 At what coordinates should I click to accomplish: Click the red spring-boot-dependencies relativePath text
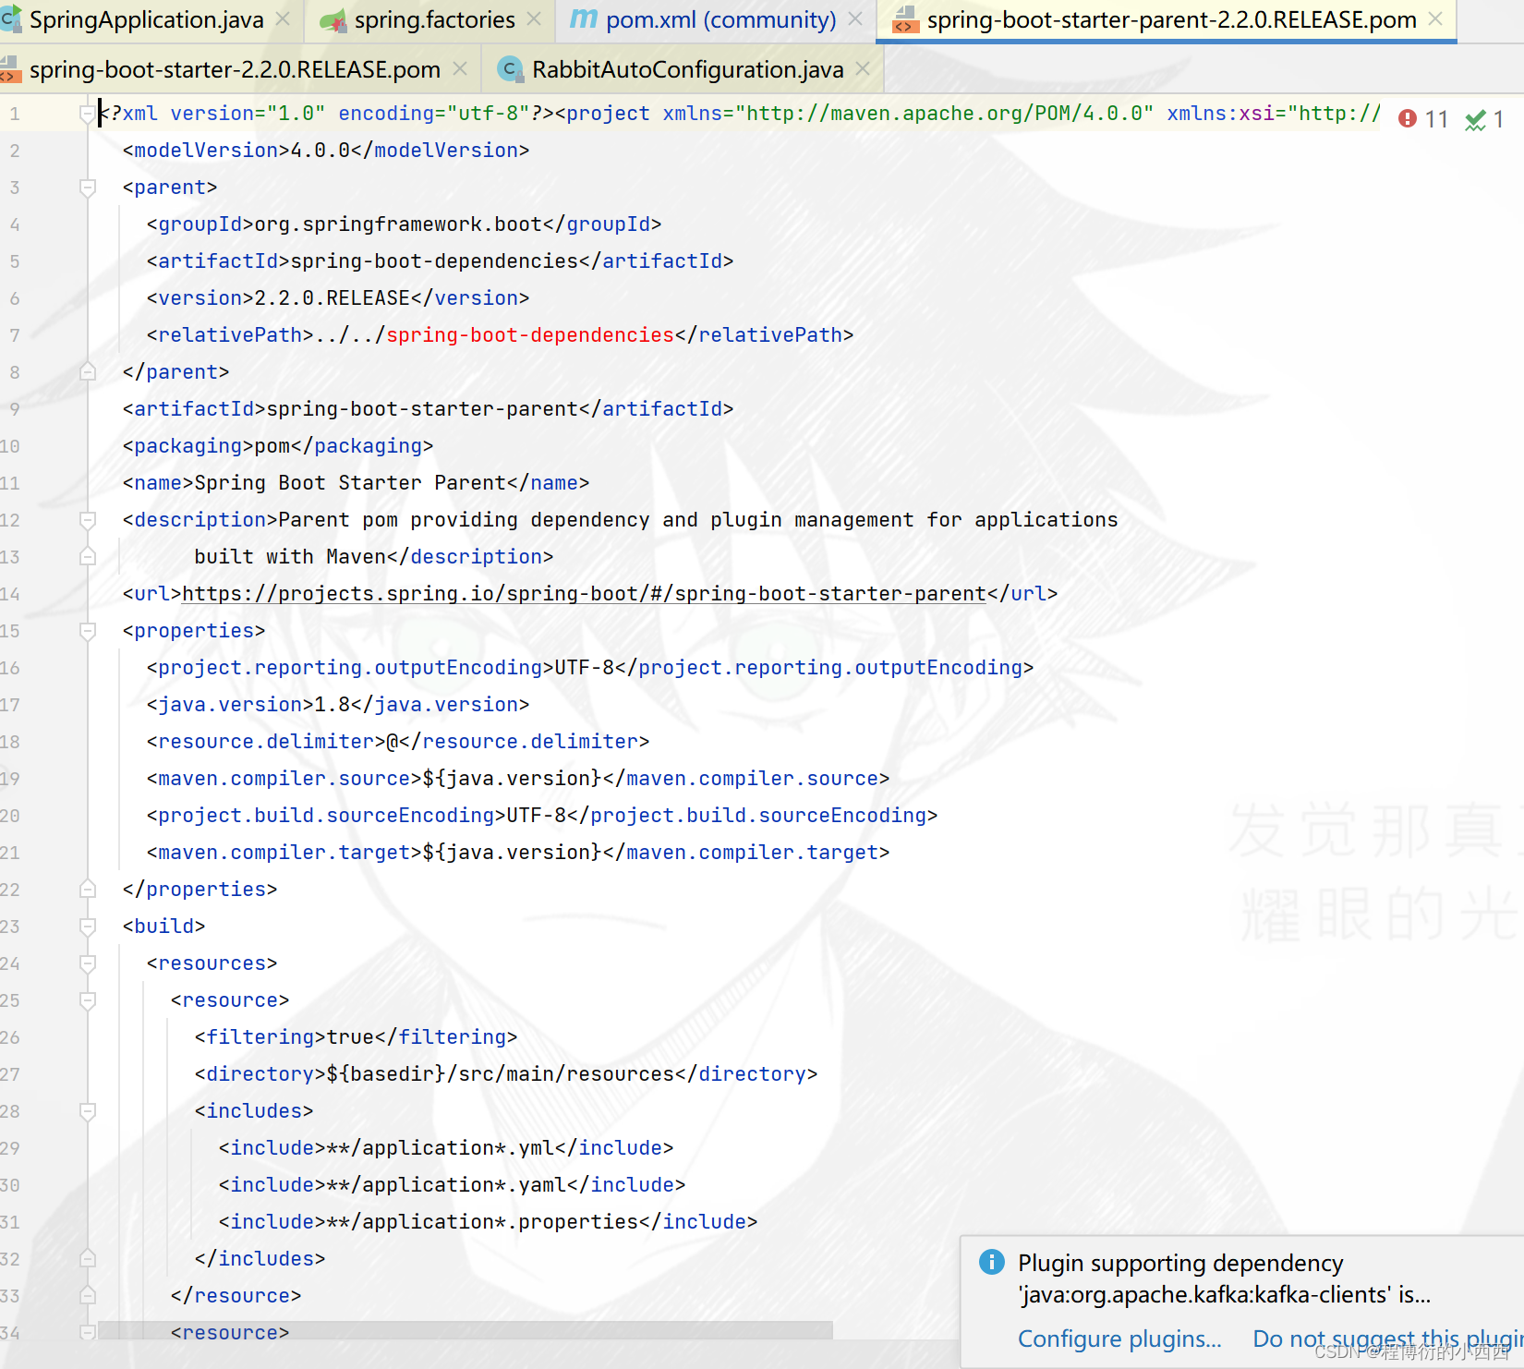[x=530, y=335]
